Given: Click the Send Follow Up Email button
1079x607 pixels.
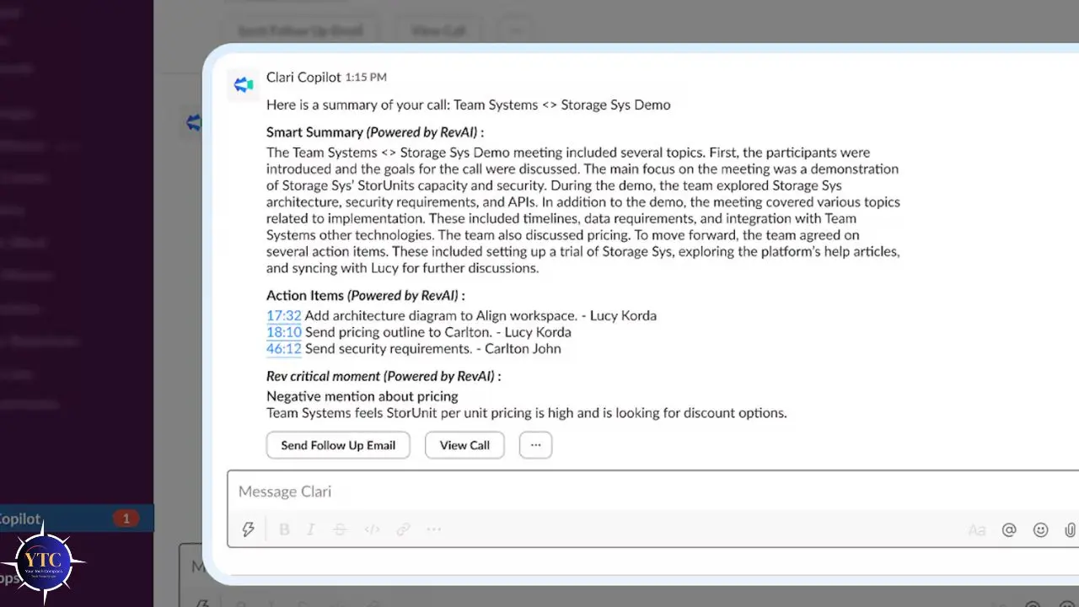Looking at the screenshot, I should pos(338,445).
